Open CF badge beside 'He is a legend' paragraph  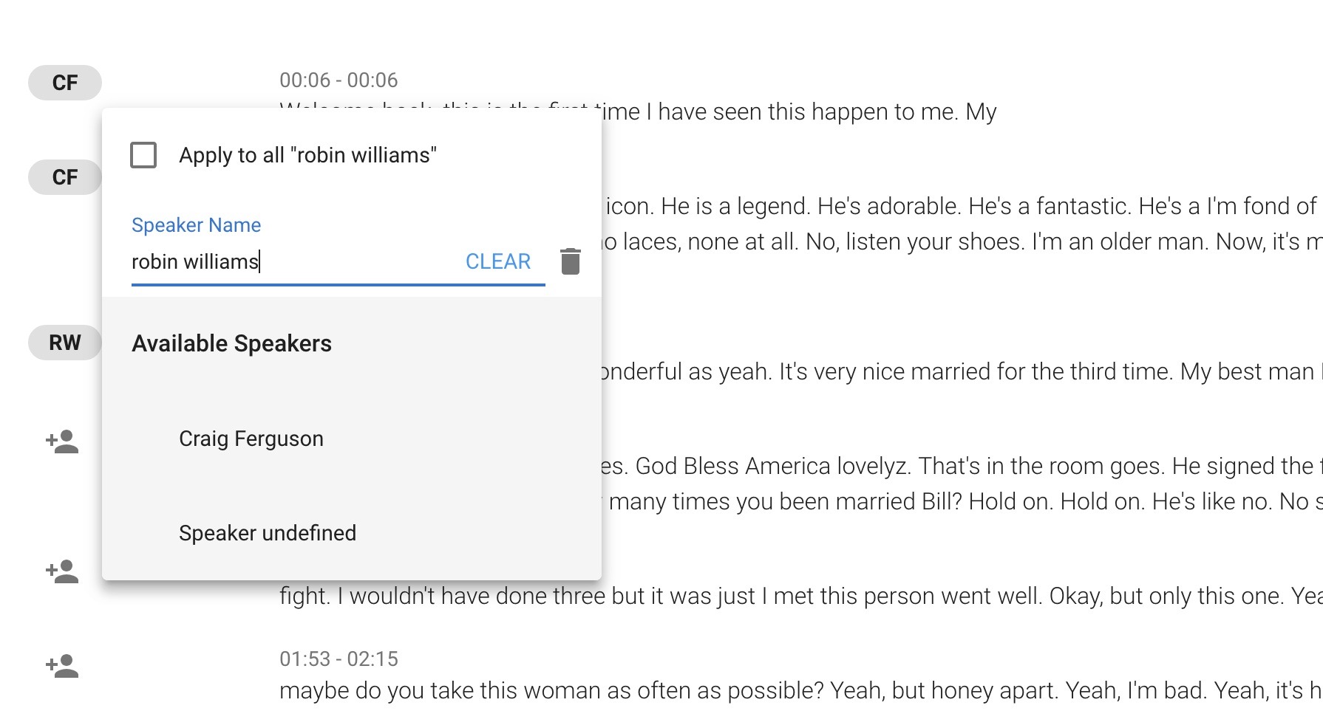click(x=65, y=177)
